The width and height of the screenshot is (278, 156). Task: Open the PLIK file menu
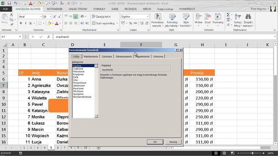(x=6, y=9)
